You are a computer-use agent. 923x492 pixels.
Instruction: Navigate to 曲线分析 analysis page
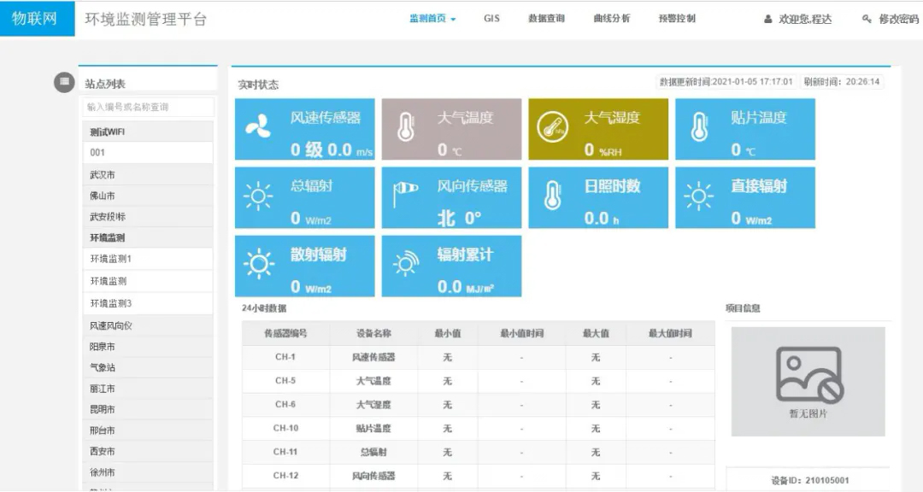611,17
